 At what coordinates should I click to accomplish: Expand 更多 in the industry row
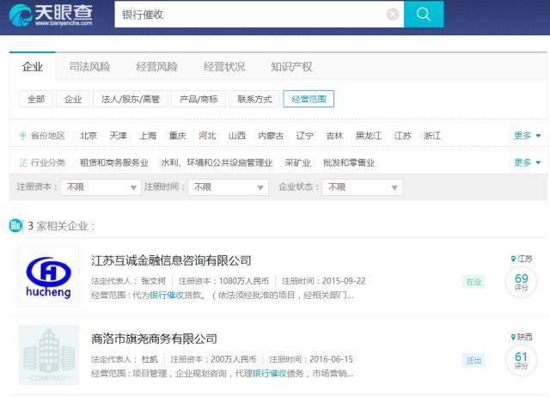(527, 162)
